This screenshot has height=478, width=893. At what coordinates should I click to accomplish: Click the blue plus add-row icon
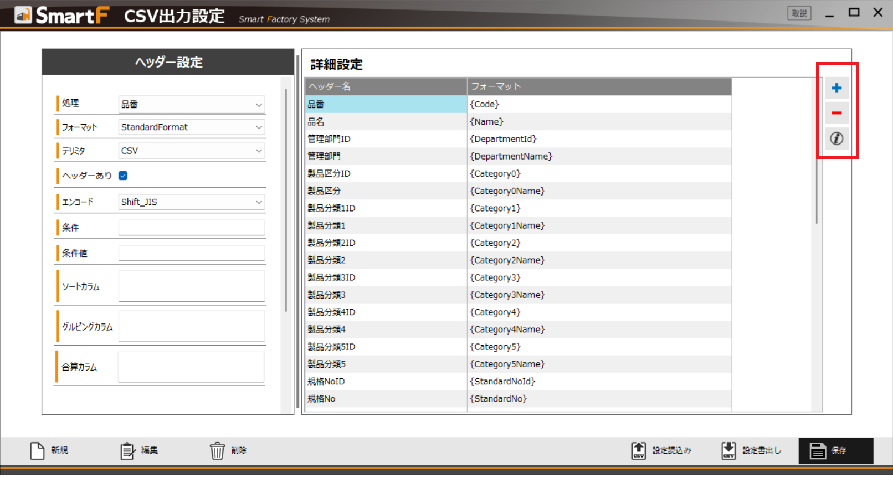click(x=836, y=88)
